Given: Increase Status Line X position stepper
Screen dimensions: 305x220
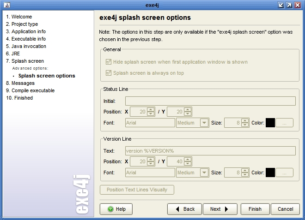Looking at the screenshot, I should point(151,110).
